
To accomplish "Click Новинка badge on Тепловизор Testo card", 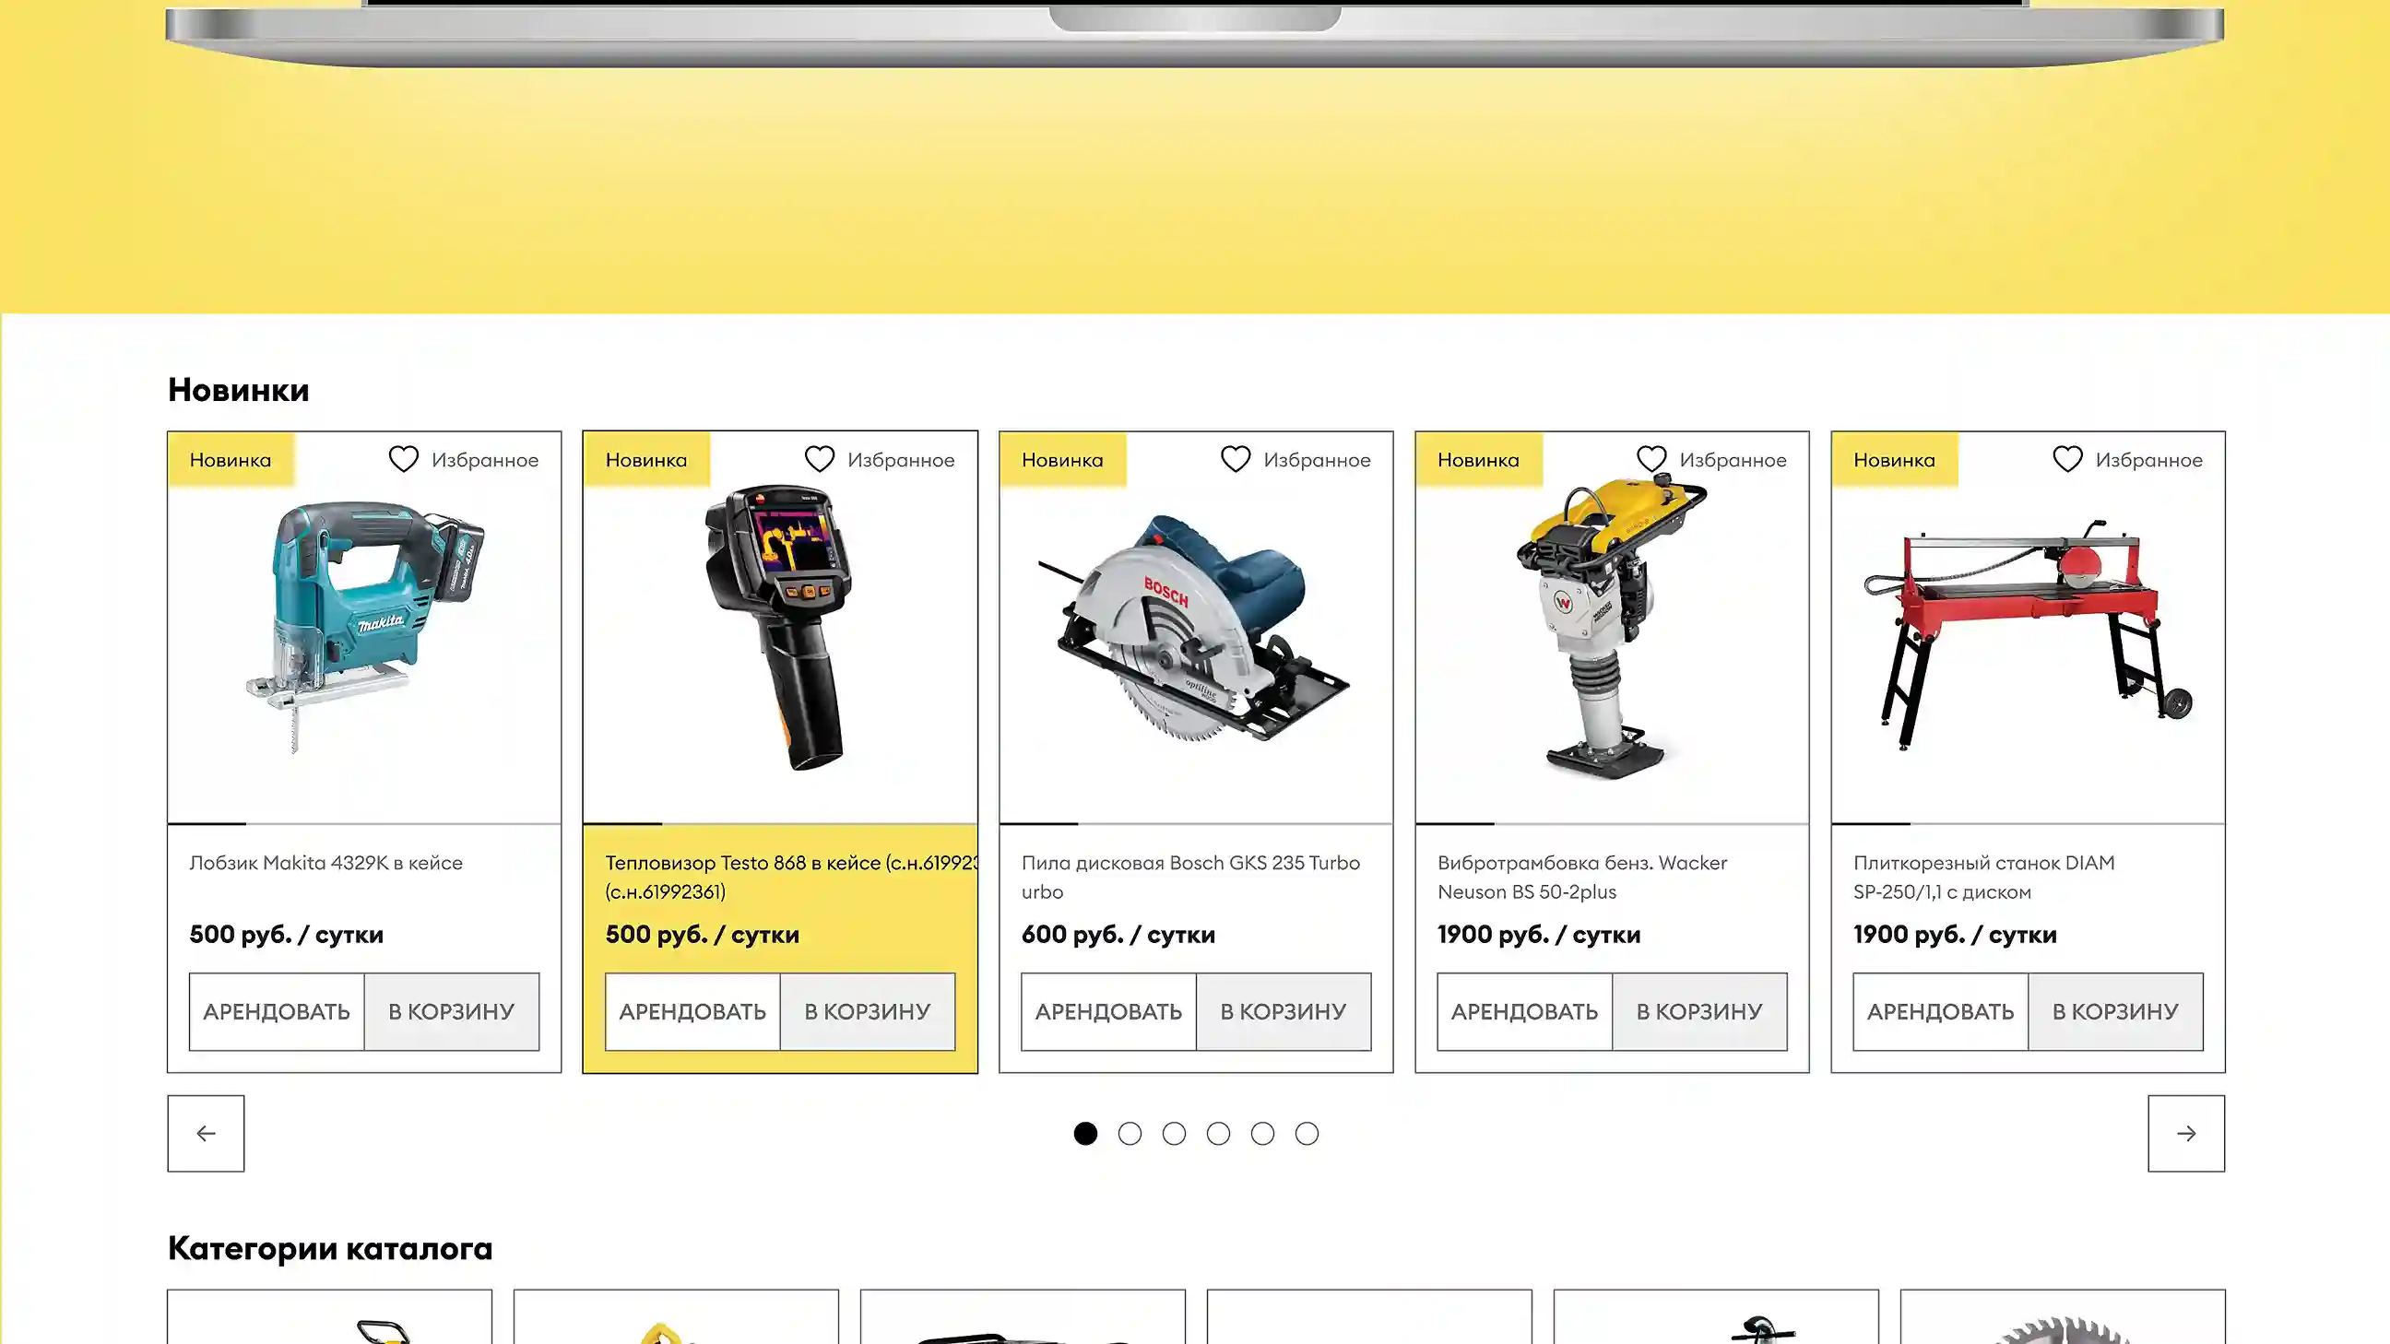I will (x=646, y=459).
